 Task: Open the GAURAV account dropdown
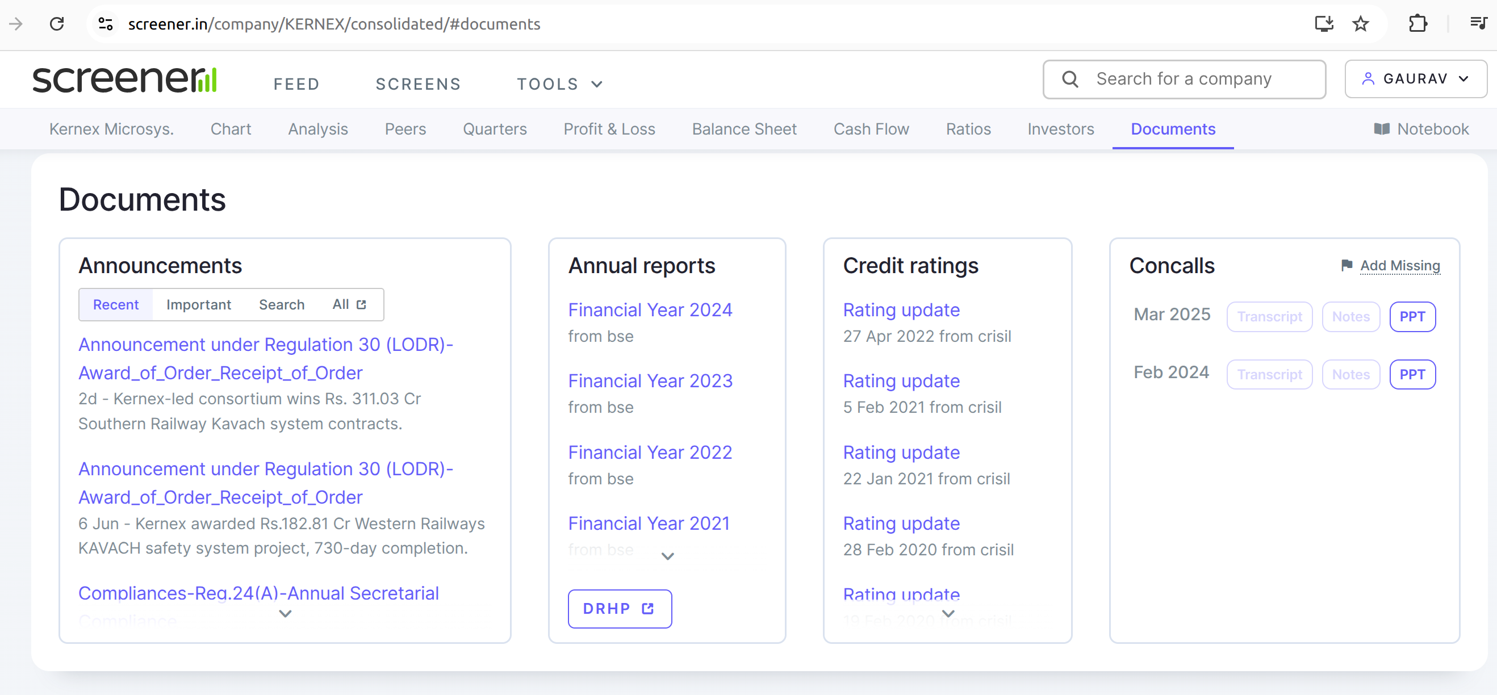coord(1415,79)
